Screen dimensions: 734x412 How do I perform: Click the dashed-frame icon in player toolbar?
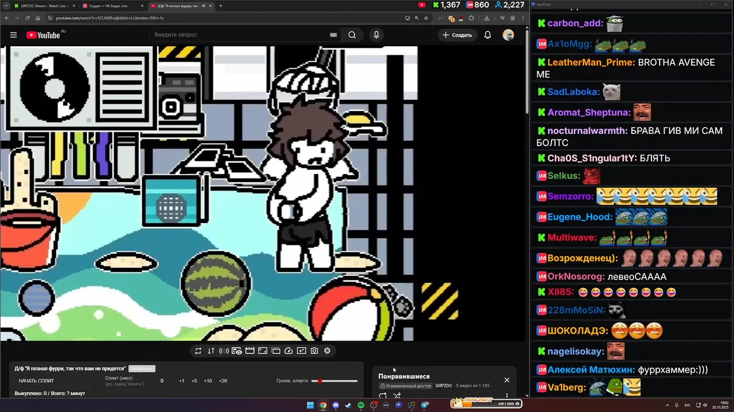(x=276, y=351)
